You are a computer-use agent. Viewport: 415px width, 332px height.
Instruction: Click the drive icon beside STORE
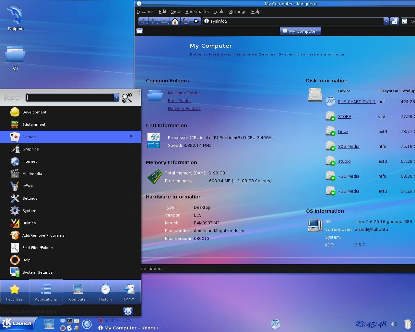click(x=330, y=116)
